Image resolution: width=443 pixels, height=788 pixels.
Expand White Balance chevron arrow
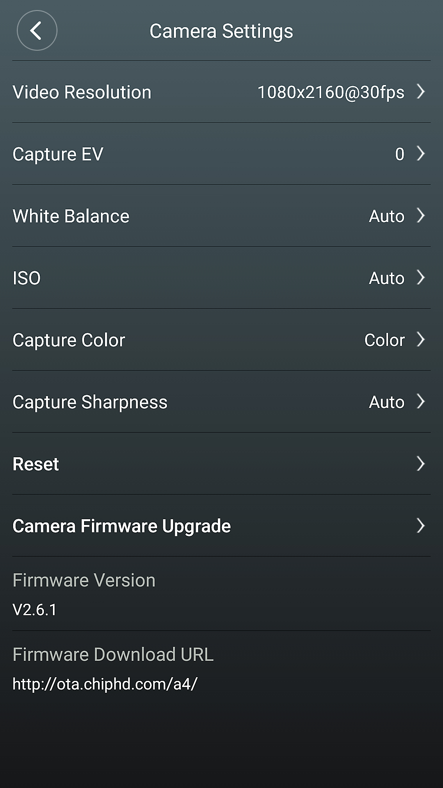pyautogui.click(x=420, y=215)
